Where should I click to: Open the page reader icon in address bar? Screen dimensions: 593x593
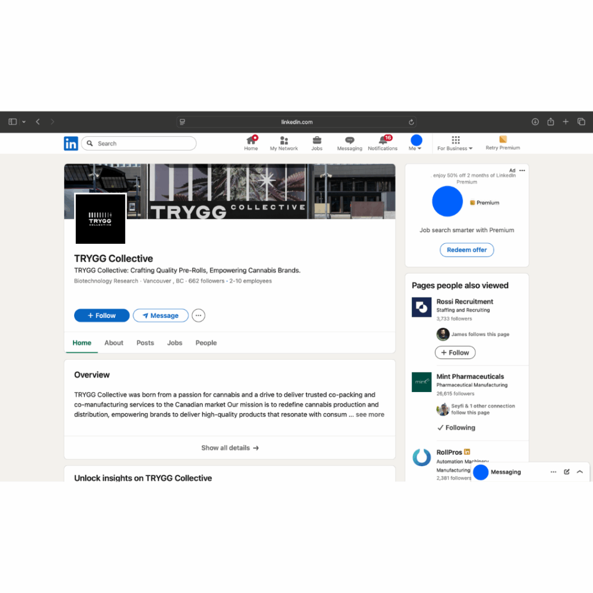point(182,122)
